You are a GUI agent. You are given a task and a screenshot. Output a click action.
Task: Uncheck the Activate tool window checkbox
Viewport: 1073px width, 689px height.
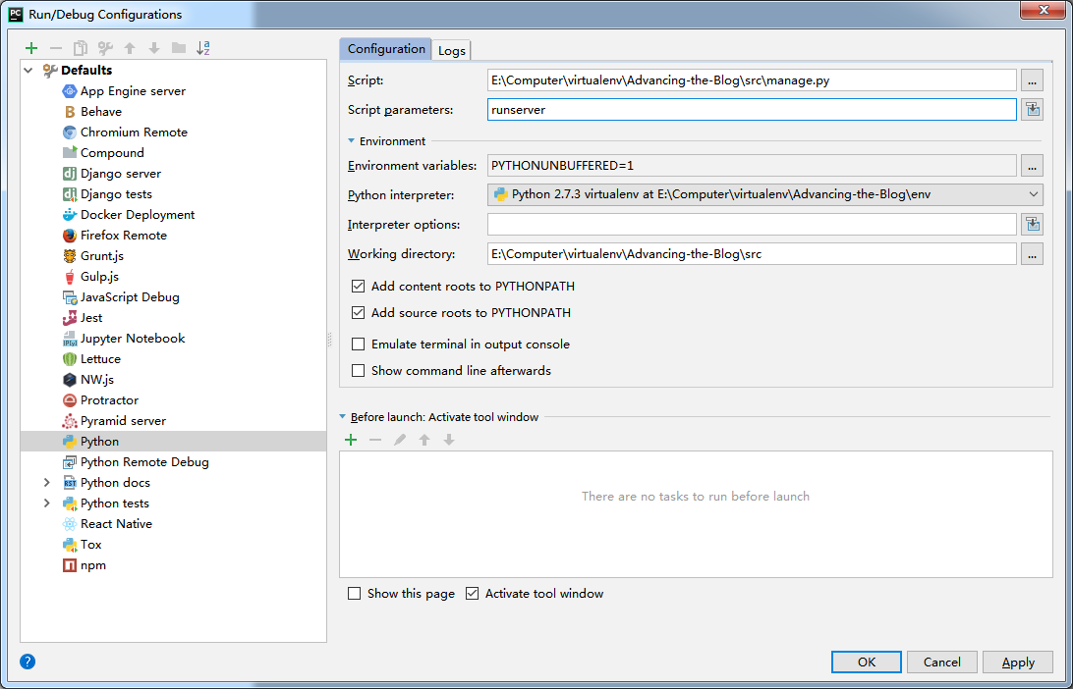coord(473,593)
